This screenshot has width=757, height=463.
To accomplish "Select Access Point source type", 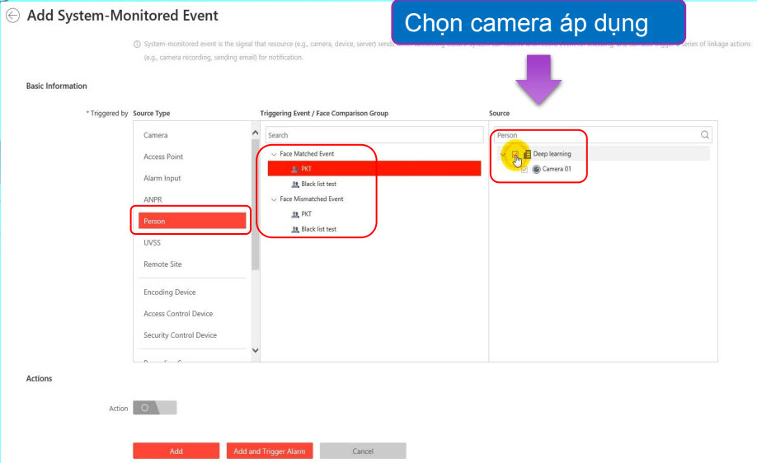I will pyautogui.click(x=163, y=157).
